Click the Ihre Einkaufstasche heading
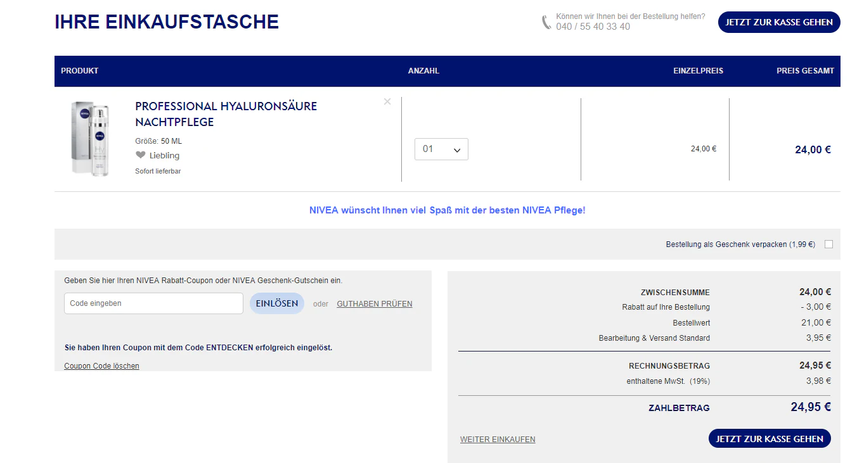The image size is (857, 463). 167,22
